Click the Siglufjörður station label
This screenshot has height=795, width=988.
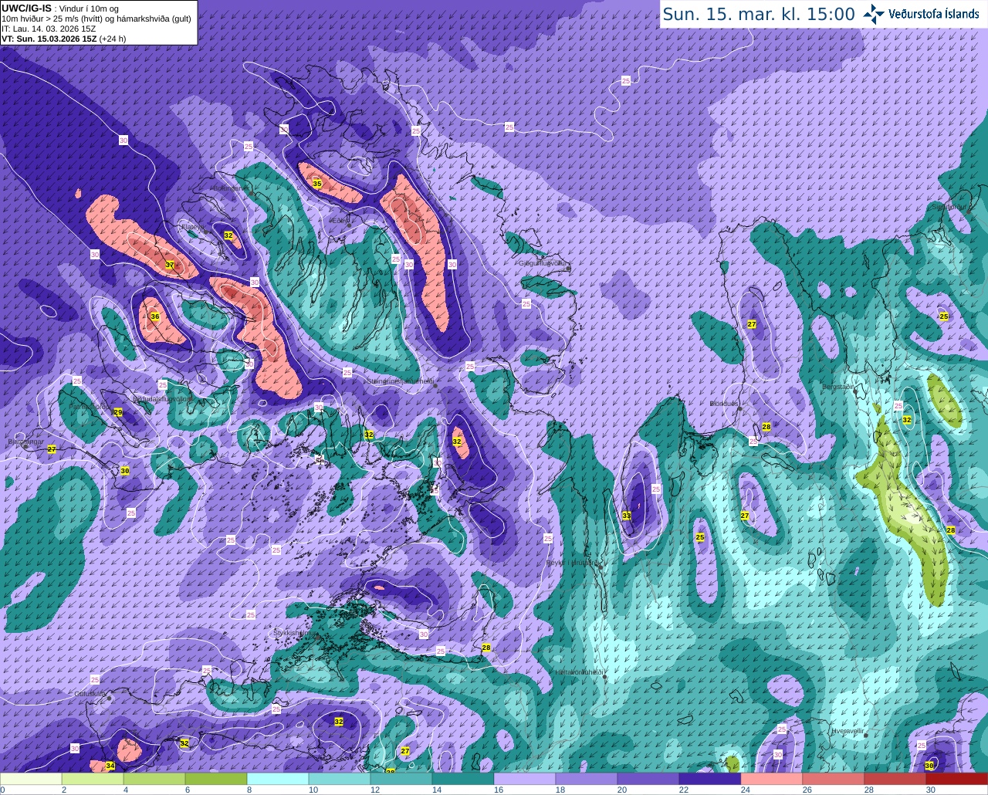[x=949, y=206]
